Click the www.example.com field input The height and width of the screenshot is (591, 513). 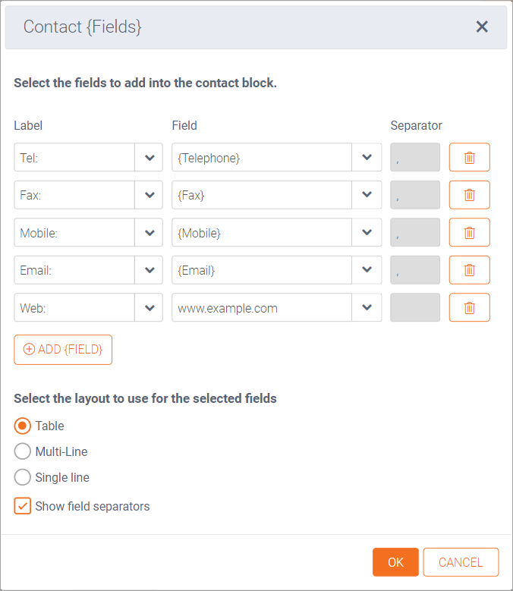click(262, 308)
